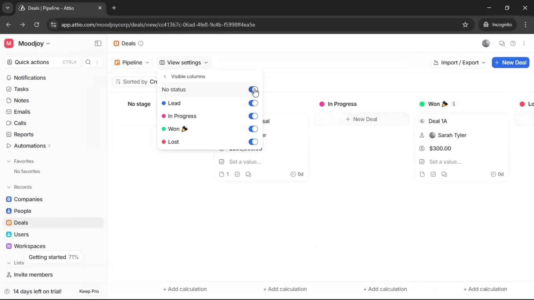Click Add calculation under Won column
This screenshot has height=300, width=534.
485,289
